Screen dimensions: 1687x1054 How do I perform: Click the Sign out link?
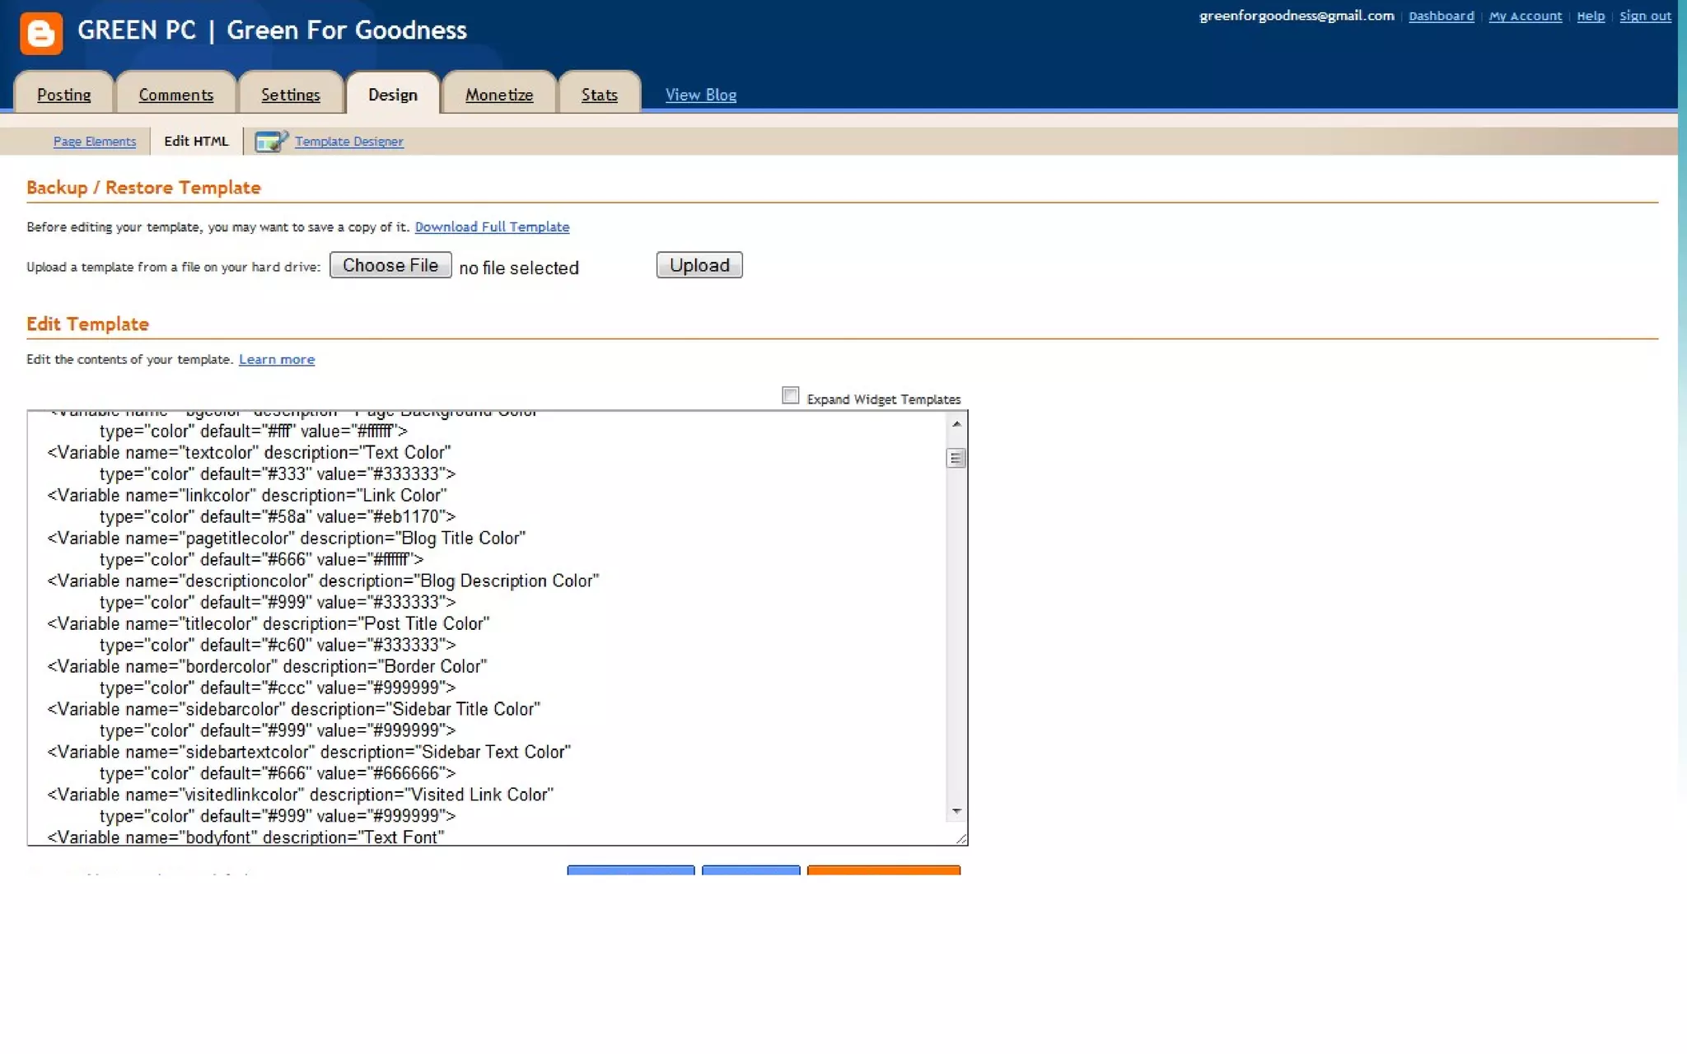(x=1645, y=16)
